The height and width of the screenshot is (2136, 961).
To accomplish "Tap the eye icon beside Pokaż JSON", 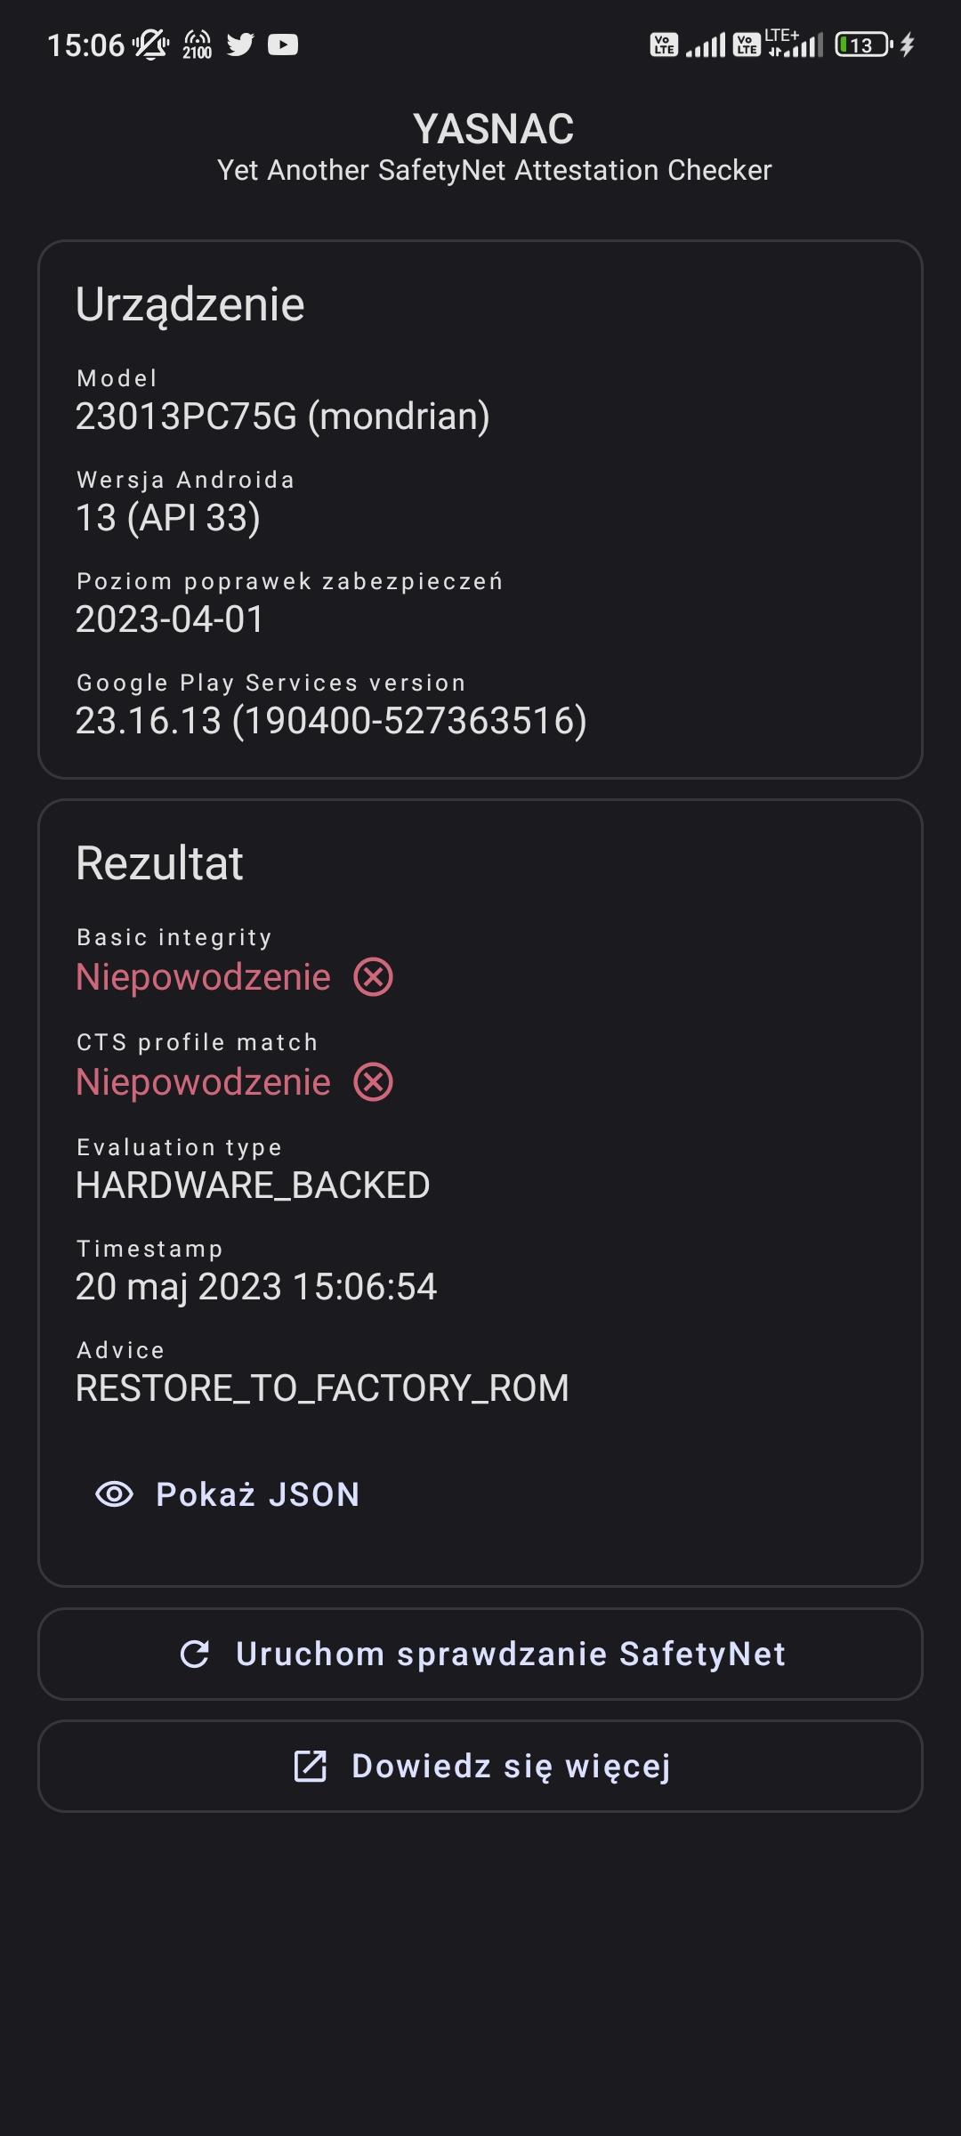I will coord(114,1494).
